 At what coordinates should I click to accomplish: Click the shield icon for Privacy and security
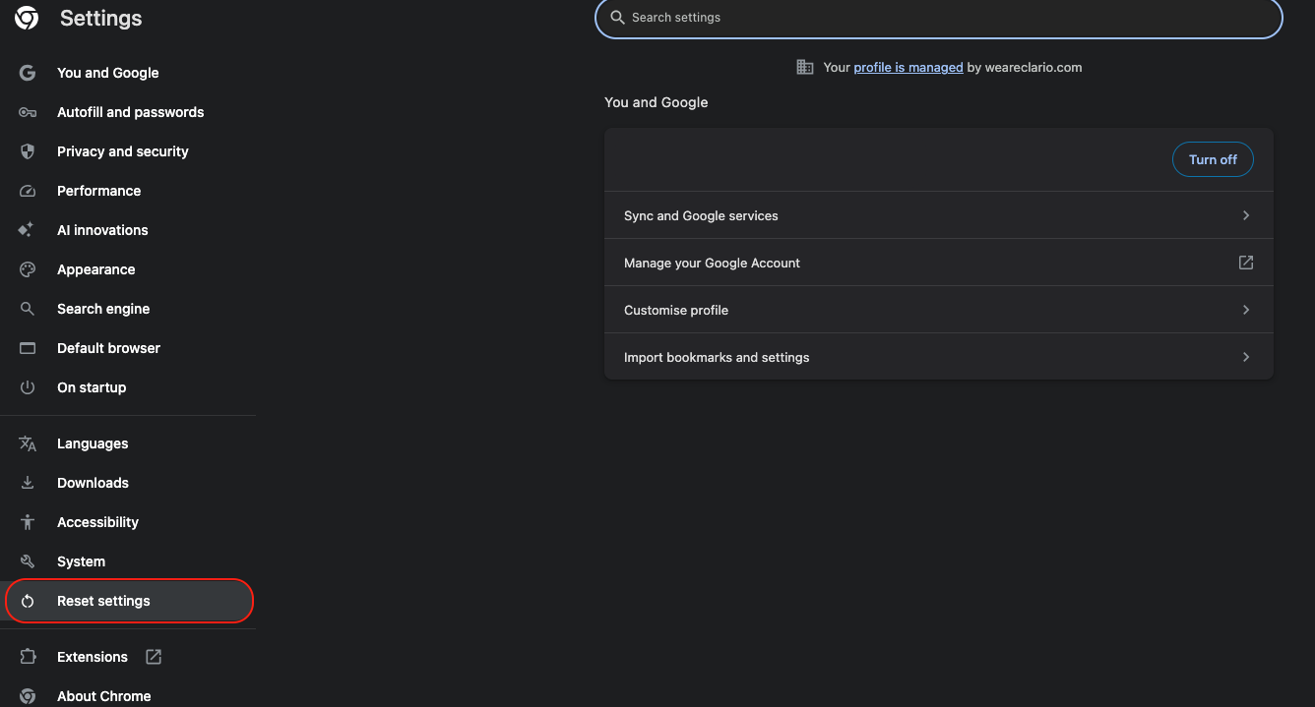[28, 151]
